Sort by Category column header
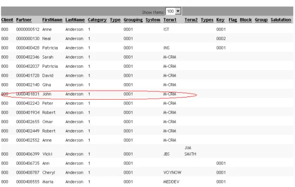This screenshot has height=187, width=295. (x=97, y=20)
